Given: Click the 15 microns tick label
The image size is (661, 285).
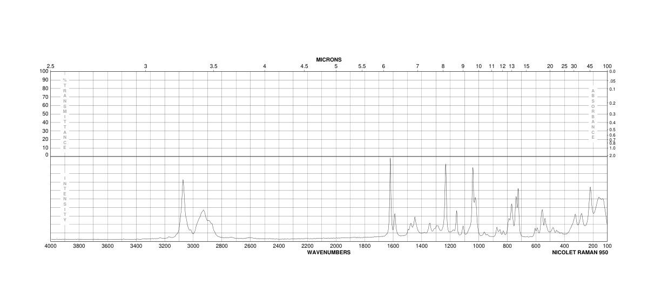Looking at the screenshot, I should (526, 66).
